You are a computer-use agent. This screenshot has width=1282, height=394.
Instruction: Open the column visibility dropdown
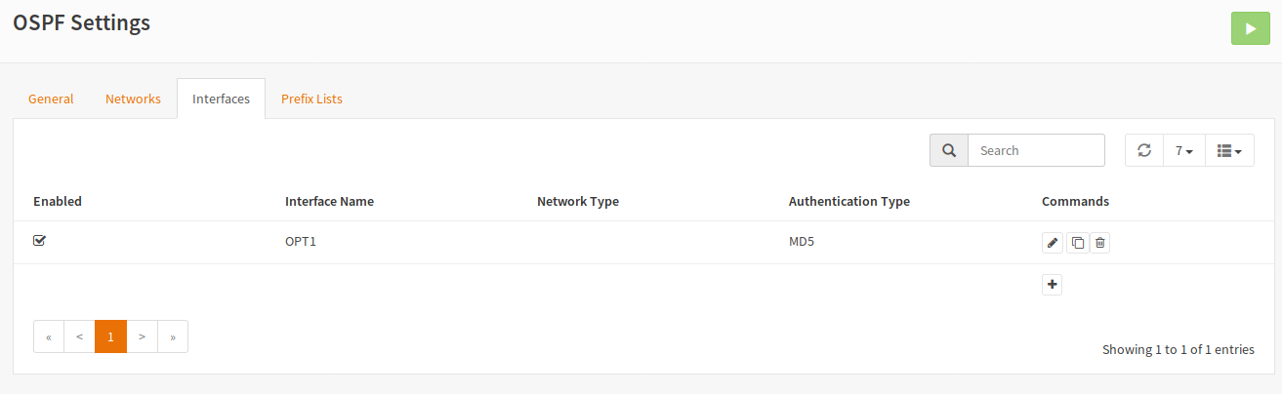point(1229,150)
